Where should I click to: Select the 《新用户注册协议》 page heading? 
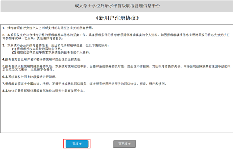click(x=116, y=17)
